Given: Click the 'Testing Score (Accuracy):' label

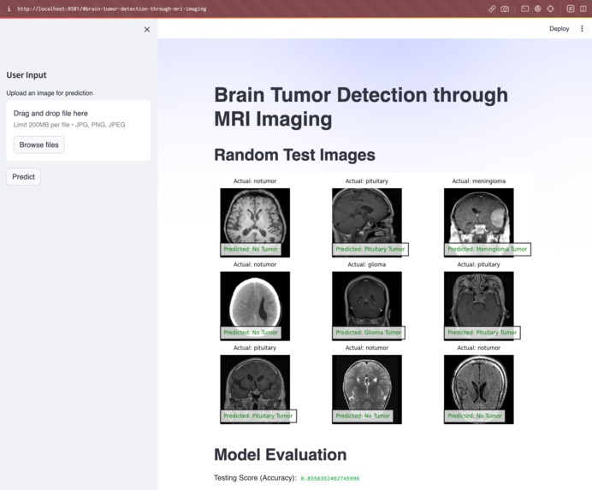Looking at the screenshot, I should [x=255, y=478].
